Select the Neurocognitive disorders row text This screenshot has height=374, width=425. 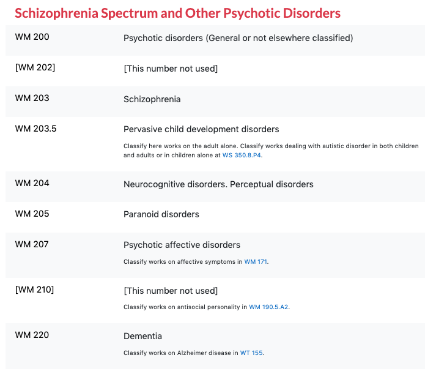(x=218, y=185)
